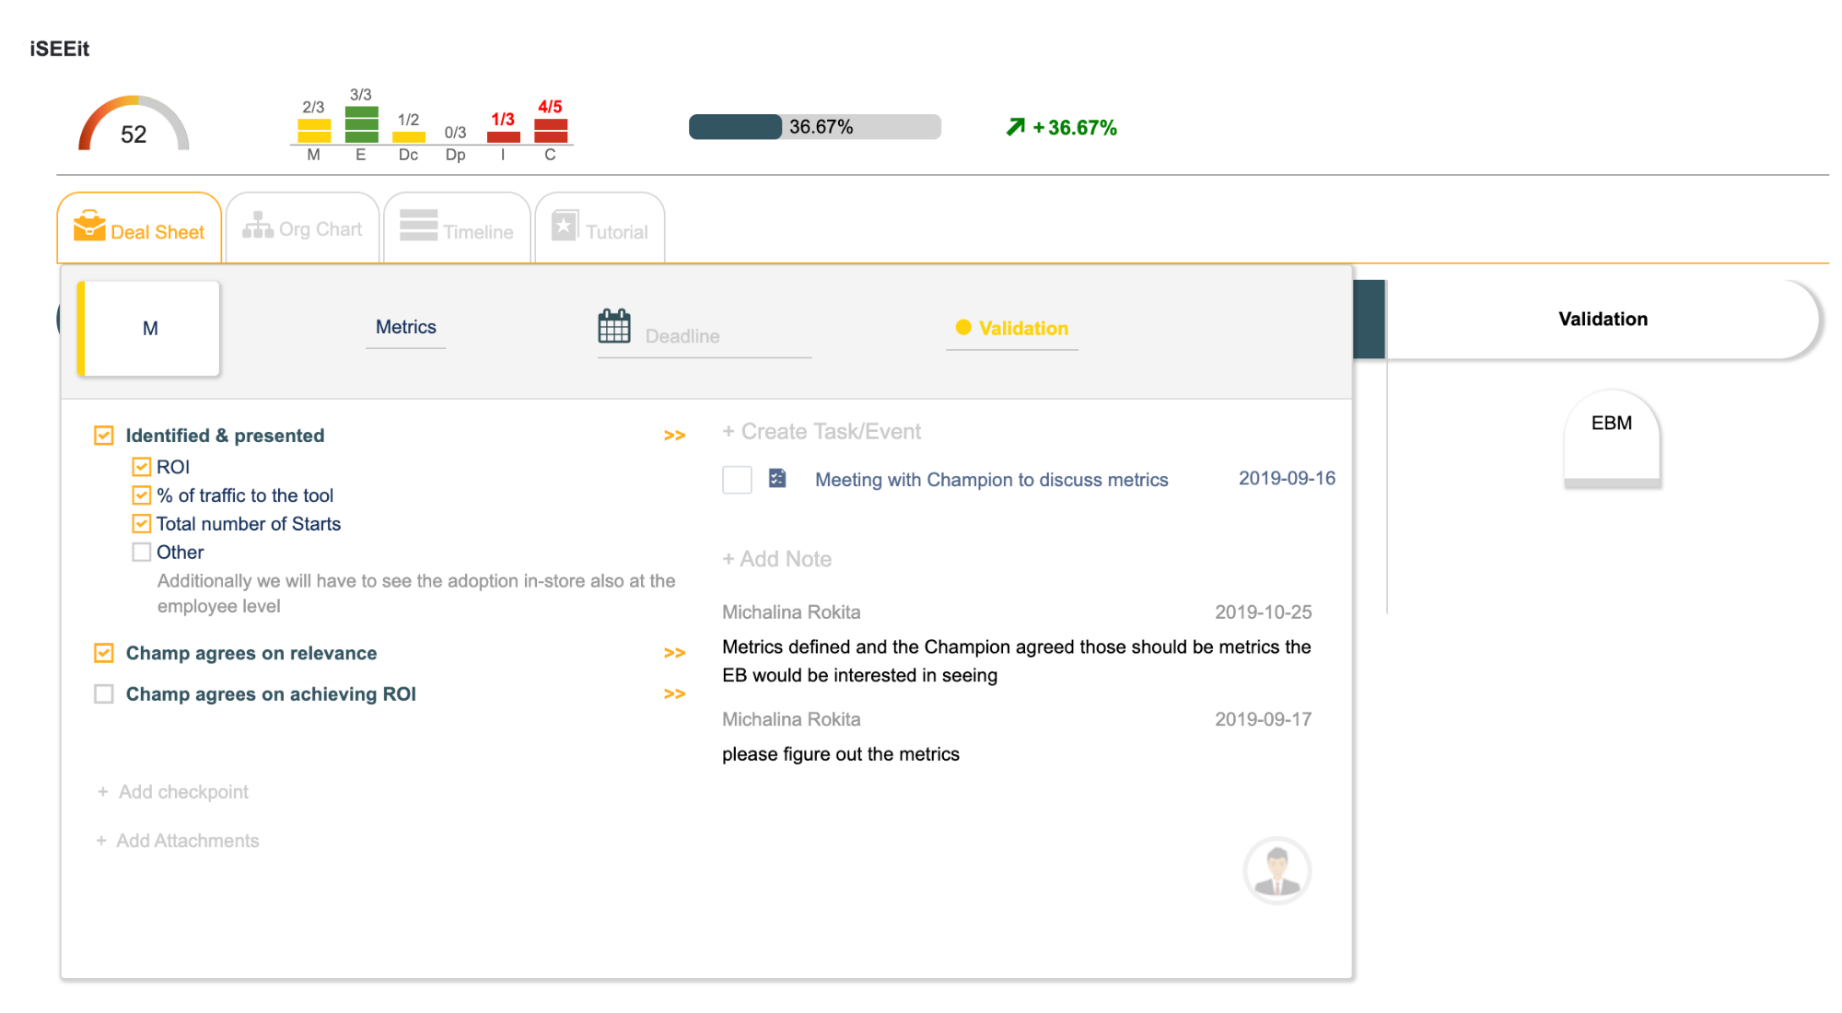This screenshot has width=1842, height=1013.
Task: Uncheck the ROI checkbox
Action: (141, 467)
